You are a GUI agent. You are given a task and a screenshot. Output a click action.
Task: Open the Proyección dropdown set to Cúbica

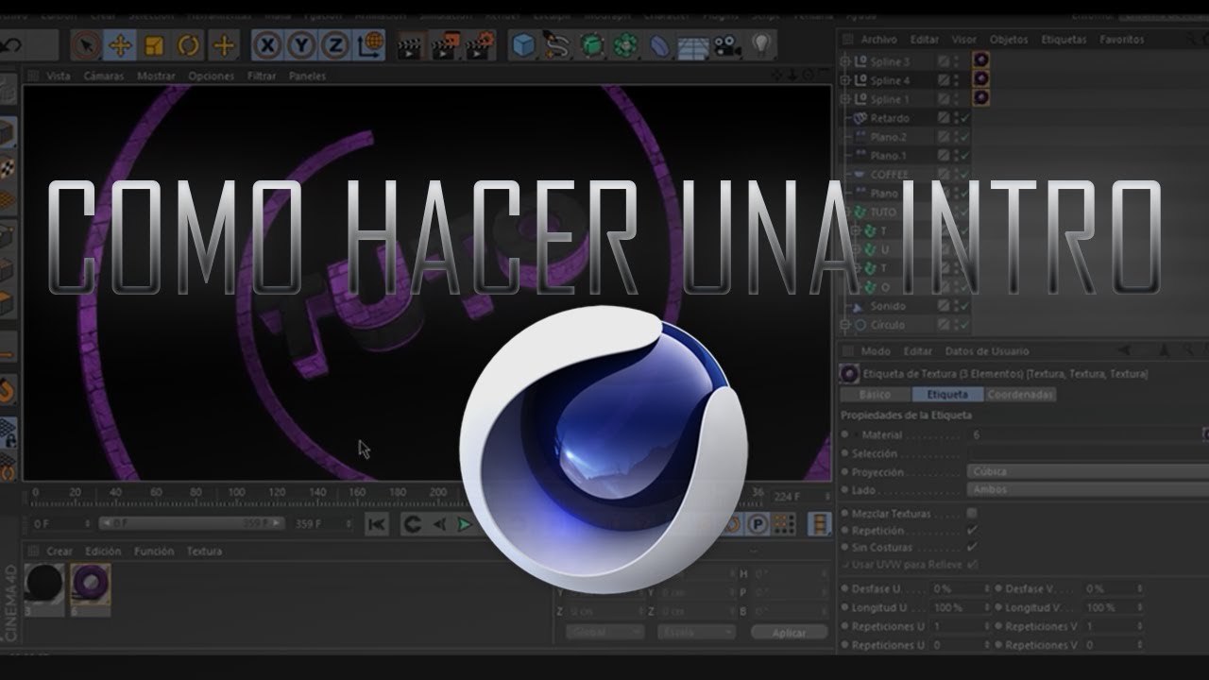[1088, 471]
